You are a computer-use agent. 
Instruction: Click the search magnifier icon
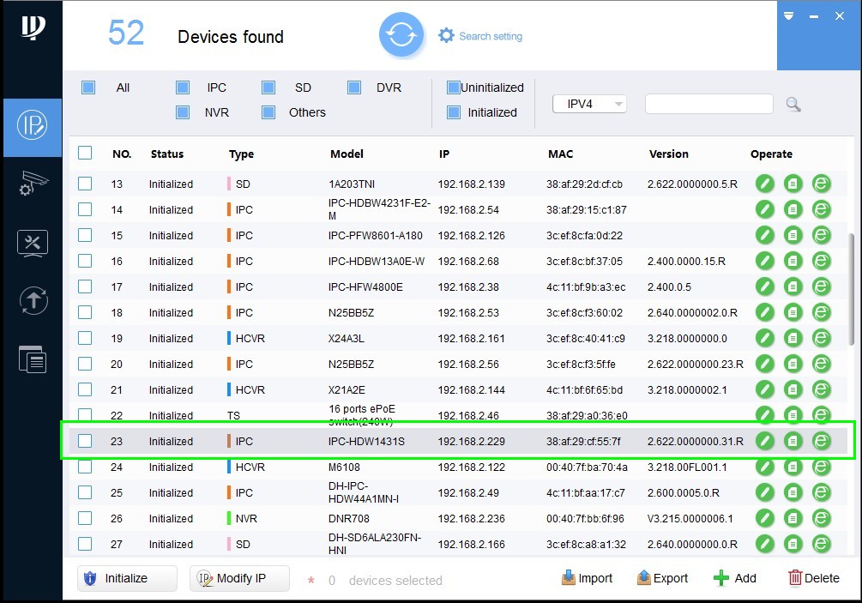click(793, 105)
